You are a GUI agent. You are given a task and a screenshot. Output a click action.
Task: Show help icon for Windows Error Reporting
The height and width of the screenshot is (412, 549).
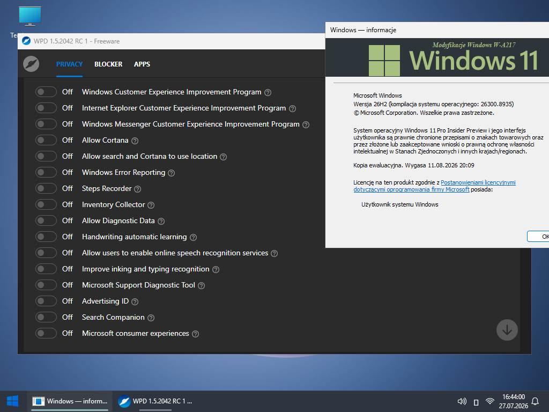[171, 173]
